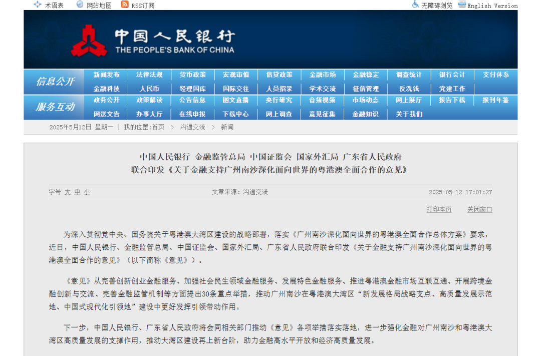Select 宏观审慎 in the navigation
This screenshot has height=356, width=541.
(x=236, y=75)
